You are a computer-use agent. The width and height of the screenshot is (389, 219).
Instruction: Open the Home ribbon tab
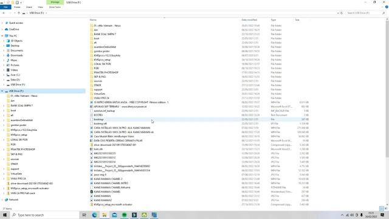pyautogui.click(x=17, y=7)
